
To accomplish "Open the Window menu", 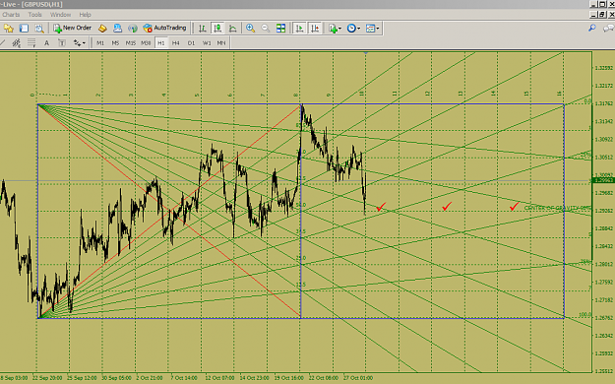I will tap(60, 15).
